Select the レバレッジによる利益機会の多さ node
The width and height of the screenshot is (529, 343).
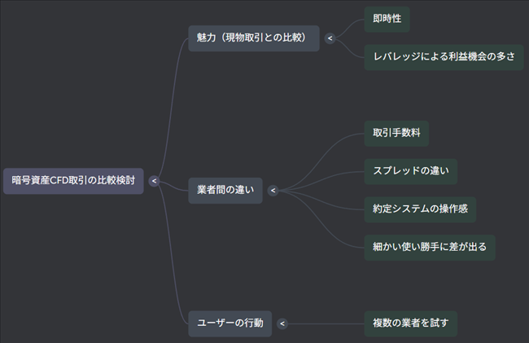tap(444, 57)
